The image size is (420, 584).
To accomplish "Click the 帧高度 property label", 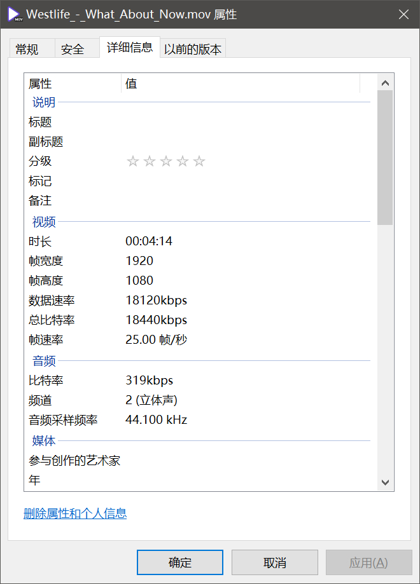I will tap(46, 280).
